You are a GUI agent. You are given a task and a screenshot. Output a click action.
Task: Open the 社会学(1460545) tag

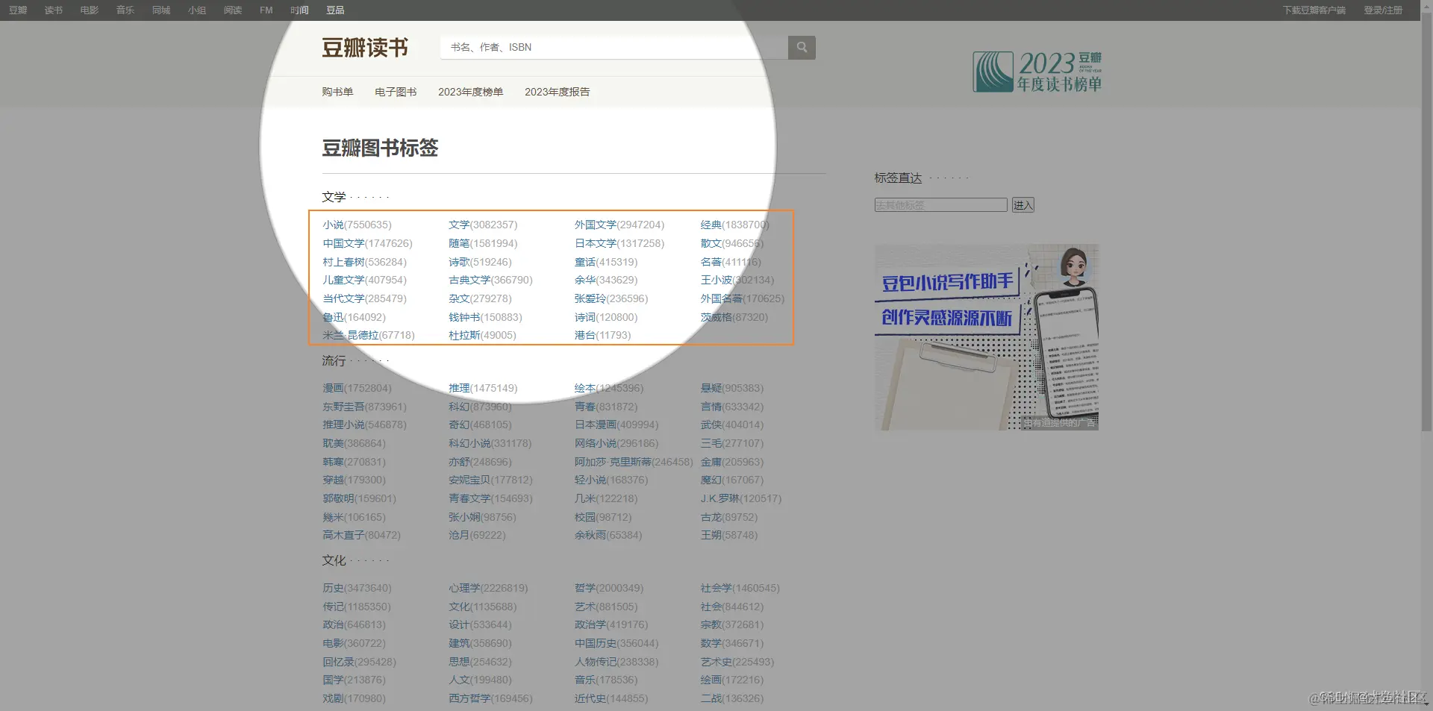[x=740, y=588]
